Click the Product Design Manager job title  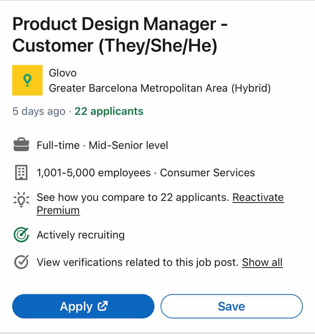coord(120,35)
